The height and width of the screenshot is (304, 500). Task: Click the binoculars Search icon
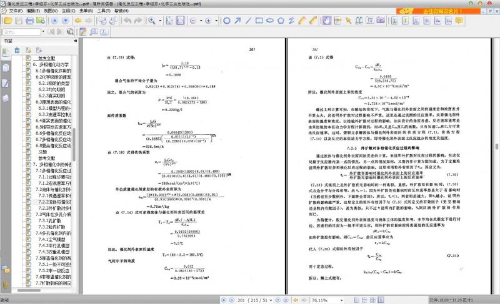[359, 21]
